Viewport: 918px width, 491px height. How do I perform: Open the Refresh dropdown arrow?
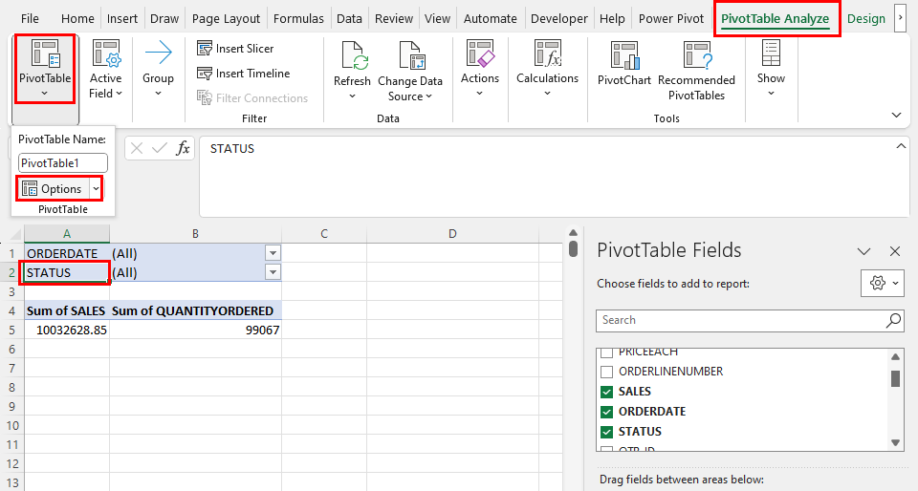(x=352, y=96)
